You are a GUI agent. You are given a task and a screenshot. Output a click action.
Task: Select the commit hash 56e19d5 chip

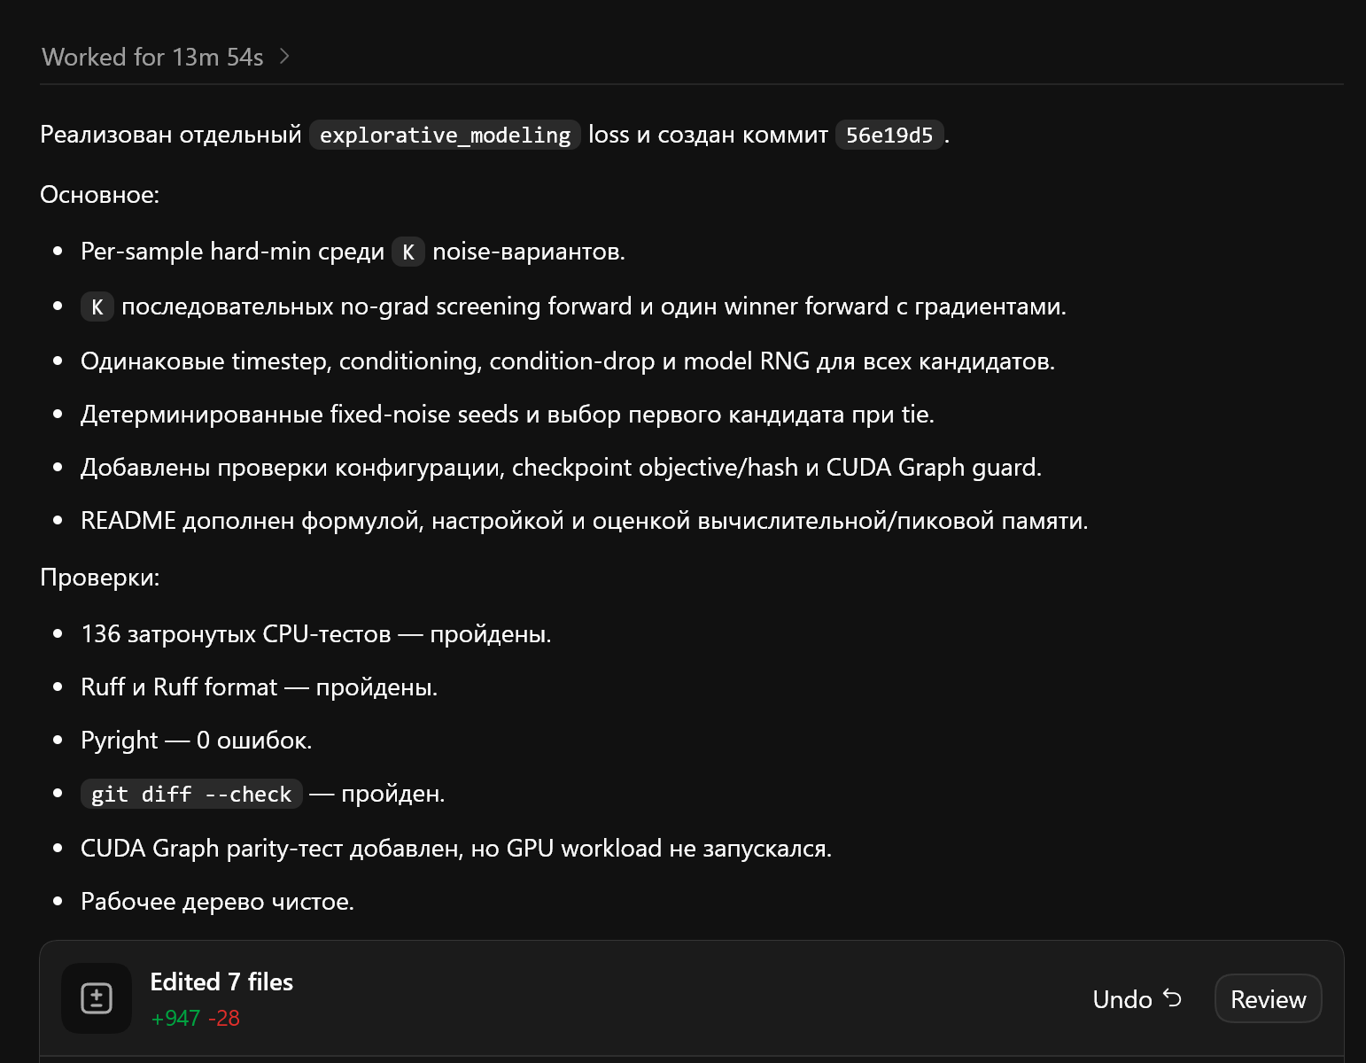point(889,135)
